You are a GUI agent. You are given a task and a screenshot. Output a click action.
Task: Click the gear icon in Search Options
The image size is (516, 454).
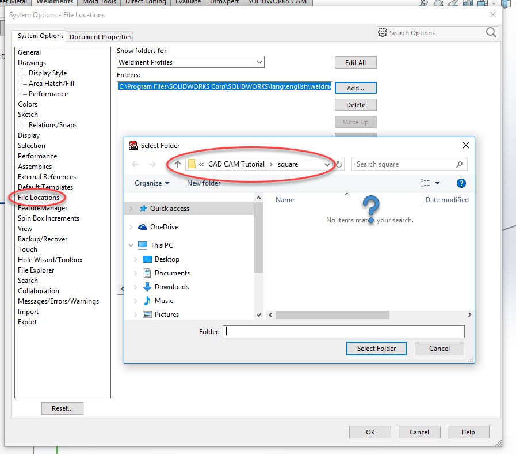(383, 32)
